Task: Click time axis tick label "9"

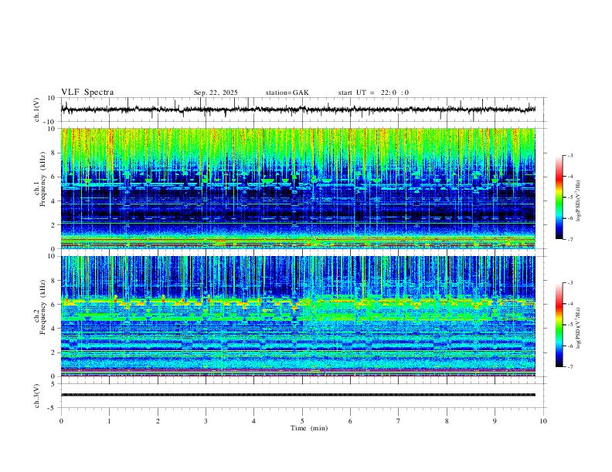Action: tap(495, 421)
